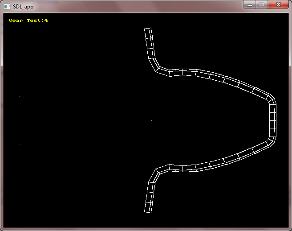Screen dimensions: 292x231
Task: Click the maximize button in title bar
Action: [x=262, y=5]
